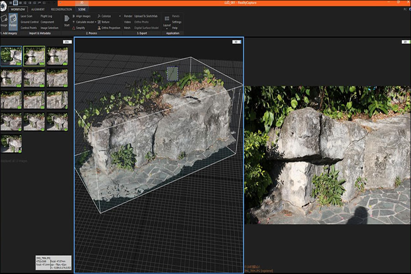Expand the Layout dropdown arrow
Viewport: 411px width, 274px height.
[x=167, y=28]
